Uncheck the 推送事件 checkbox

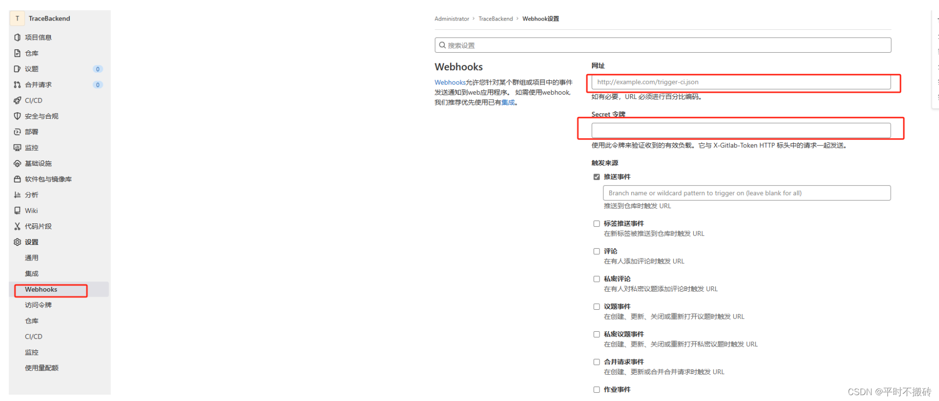[x=596, y=177]
